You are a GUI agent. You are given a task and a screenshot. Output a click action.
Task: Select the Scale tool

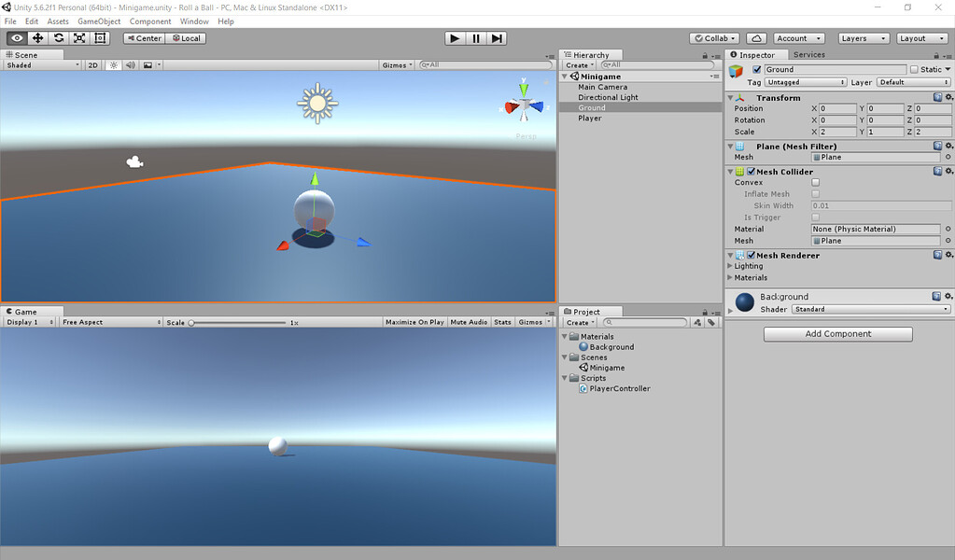pyautogui.click(x=78, y=37)
